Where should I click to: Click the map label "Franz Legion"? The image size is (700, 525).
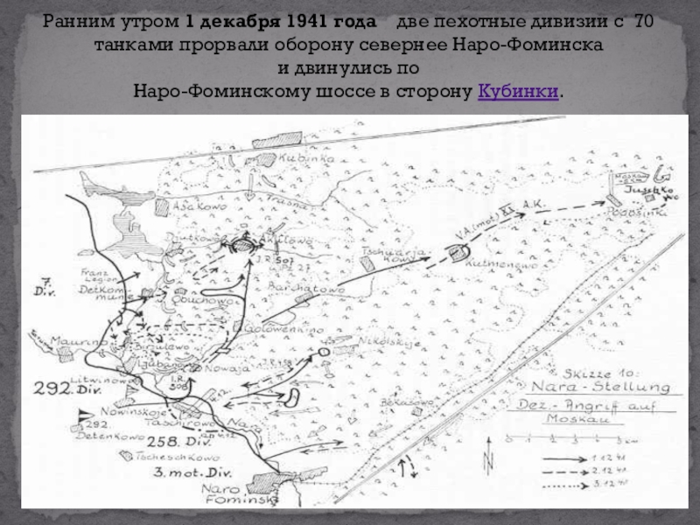coord(99,276)
